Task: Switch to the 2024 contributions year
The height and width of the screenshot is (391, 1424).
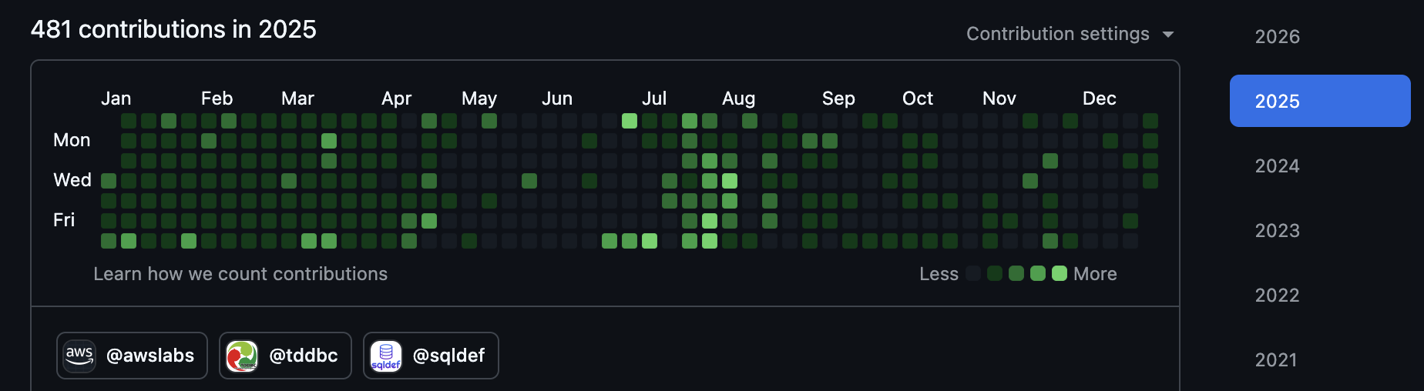Action: [x=1277, y=165]
